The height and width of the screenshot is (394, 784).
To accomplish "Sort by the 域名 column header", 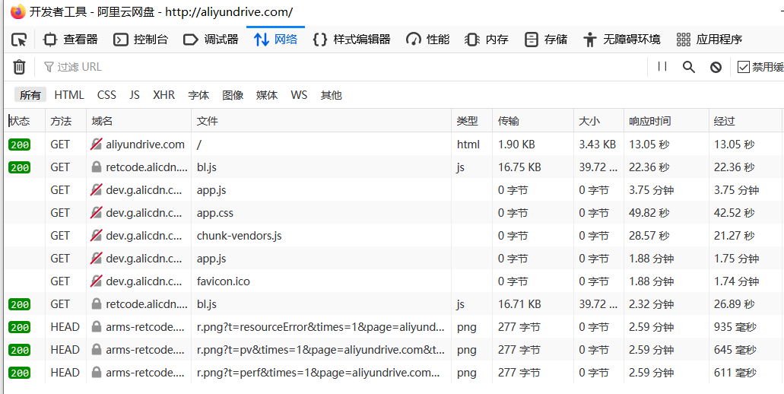I will pyautogui.click(x=138, y=121).
